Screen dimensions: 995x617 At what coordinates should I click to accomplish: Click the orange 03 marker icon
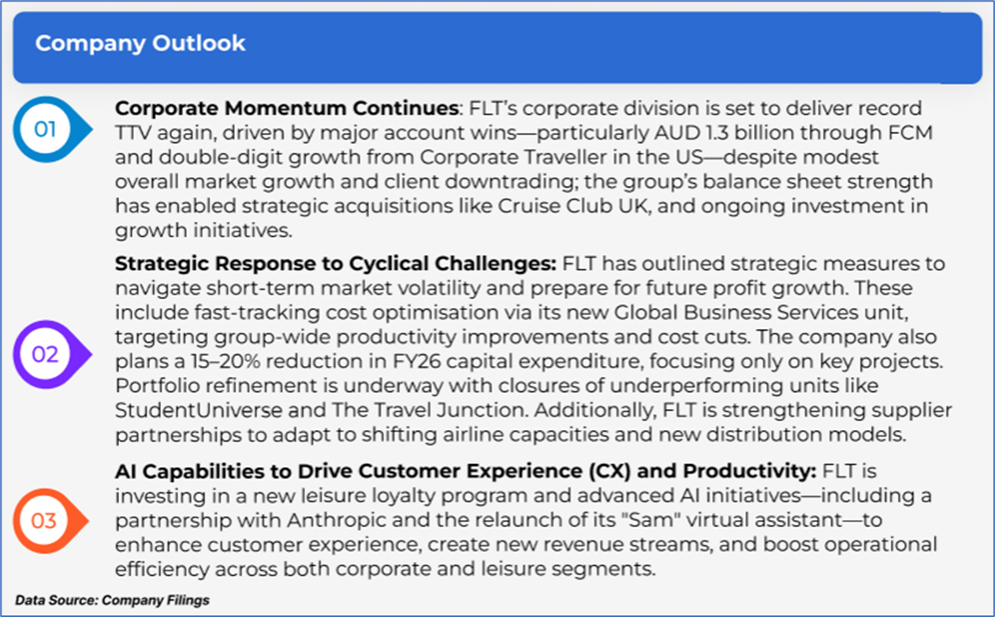(44, 522)
